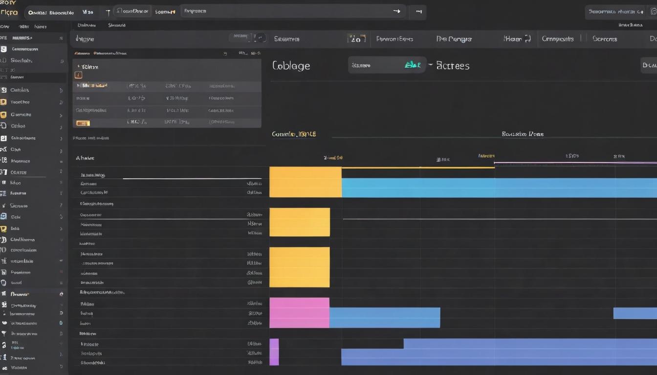Click the orange badge in the last table row
This screenshot has width=657, height=375.
coord(83,123)
